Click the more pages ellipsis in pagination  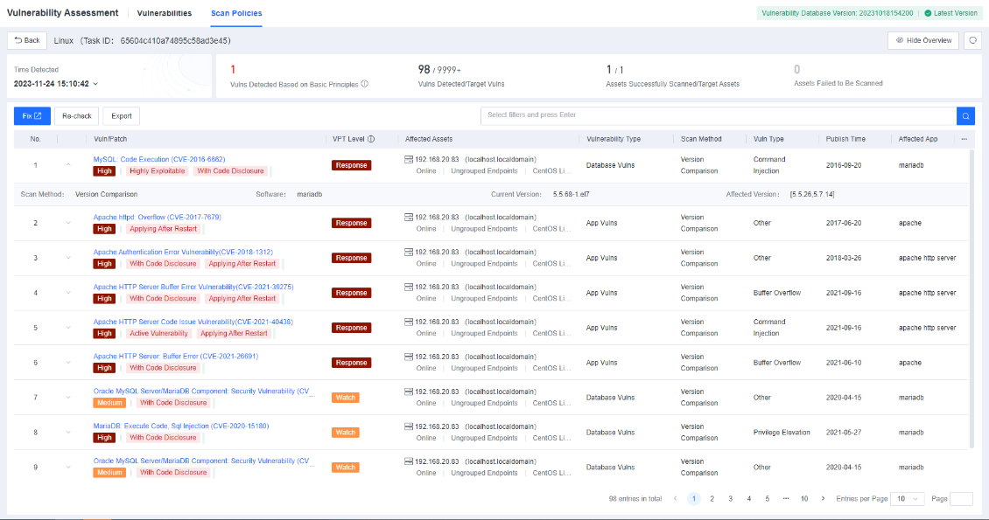coord(785,498)
